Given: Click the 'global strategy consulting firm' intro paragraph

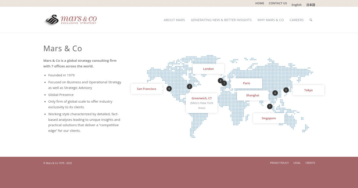Looking at the screenshot, I should click(80, 63).
